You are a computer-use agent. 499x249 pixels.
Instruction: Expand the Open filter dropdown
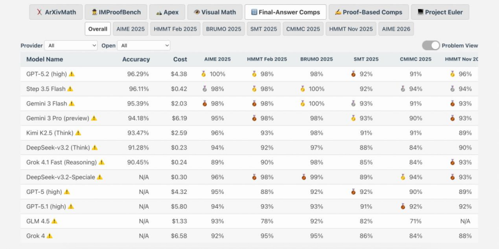(143, 45)
